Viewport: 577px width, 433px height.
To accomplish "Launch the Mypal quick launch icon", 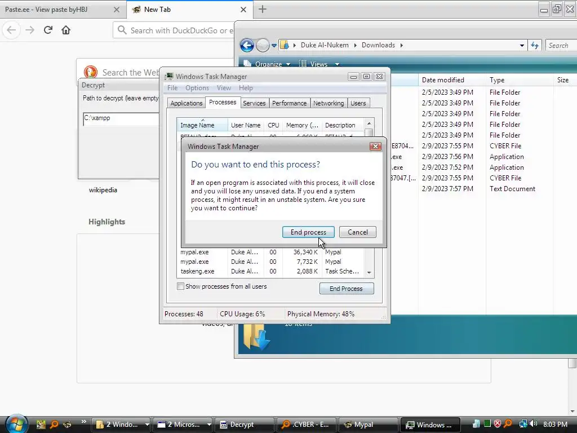I will tap(68, 424).
